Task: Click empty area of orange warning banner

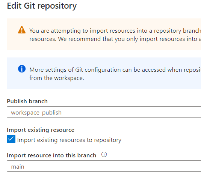Action: pos(90,47)
